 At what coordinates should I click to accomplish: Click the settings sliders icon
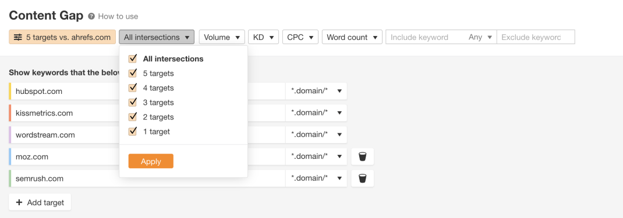(x=18, y=37)
